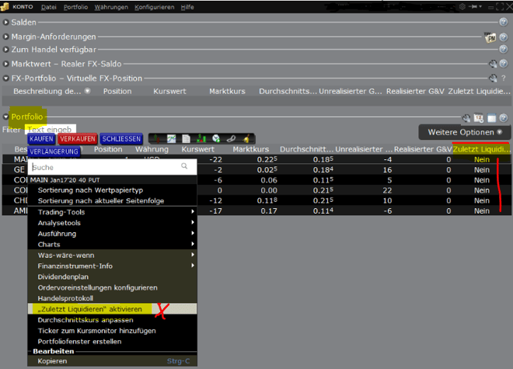Image resolution: width=513 pixels, height=369 pixels.
Task: Select Durchschnittskurs anpassen
Action: coord(112,320)
